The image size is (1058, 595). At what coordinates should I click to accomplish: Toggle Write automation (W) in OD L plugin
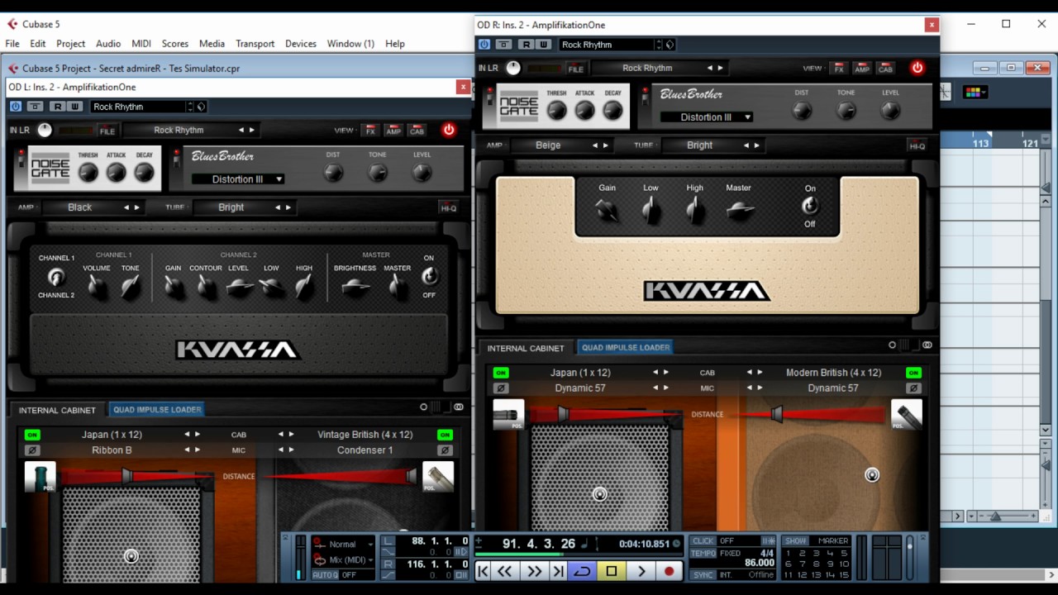pyautogui.click(x=74, y=107)
